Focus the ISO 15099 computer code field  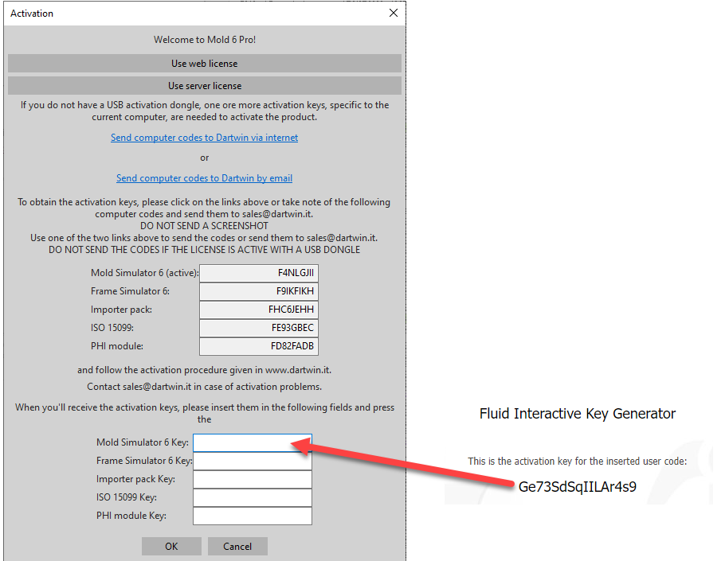click(258, 328)
